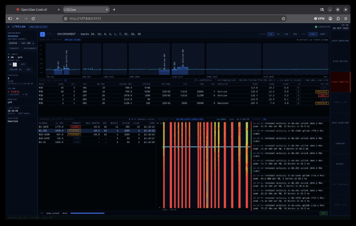
Task: Open the browser sidebar panel icon
Action: pyautogui.click(x=10, y=19)
